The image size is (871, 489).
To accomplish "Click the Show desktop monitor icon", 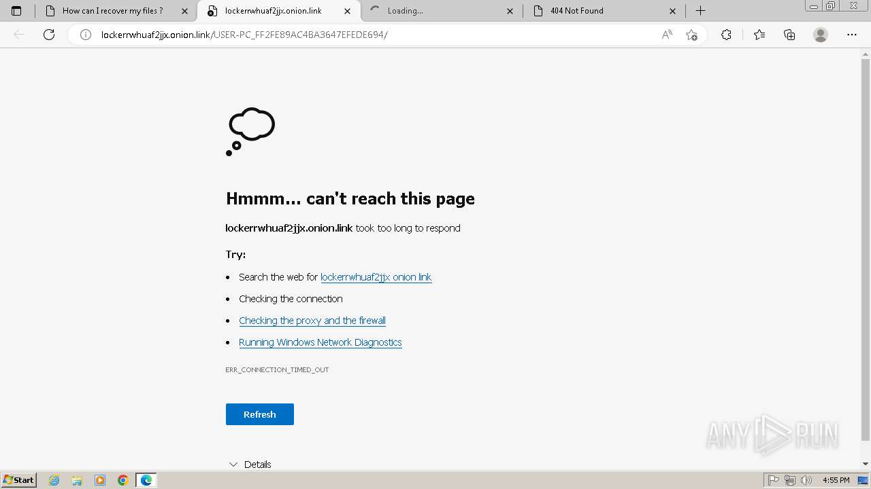I will click(x=863, y=480).
